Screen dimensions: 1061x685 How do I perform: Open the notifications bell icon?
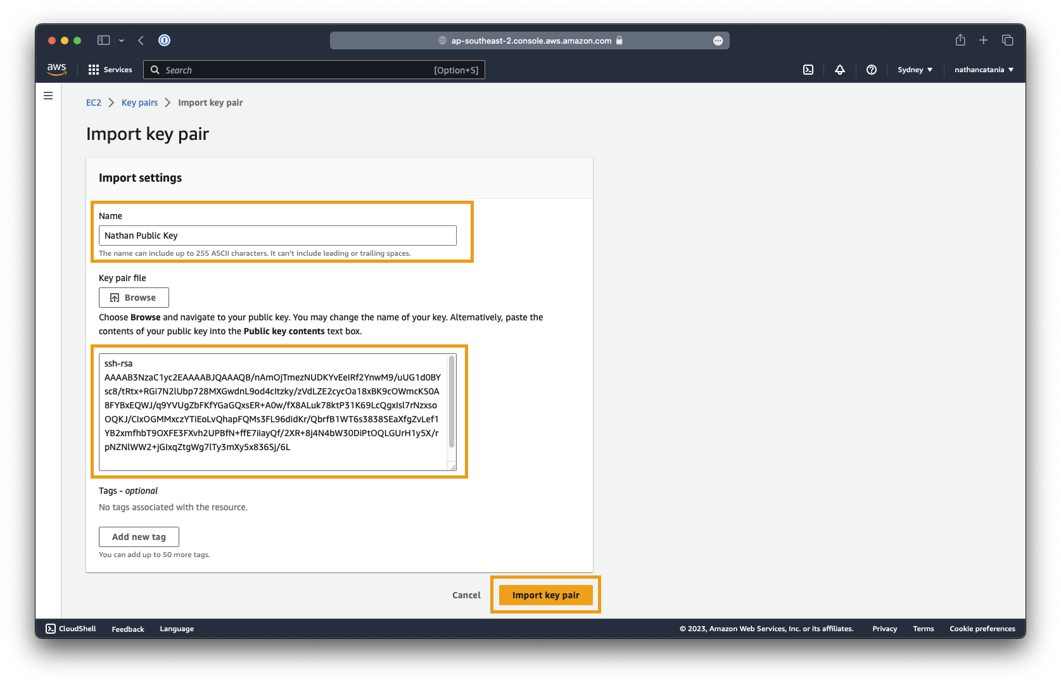[840, 70]
